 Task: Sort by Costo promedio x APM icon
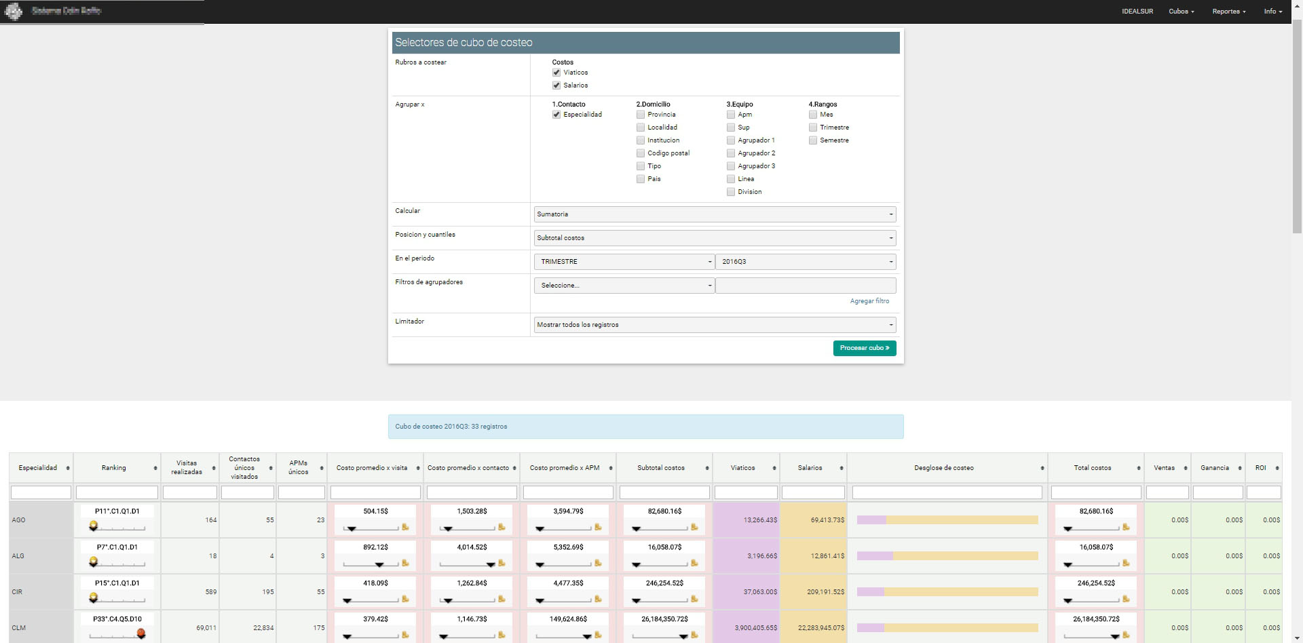click(611, 468)
